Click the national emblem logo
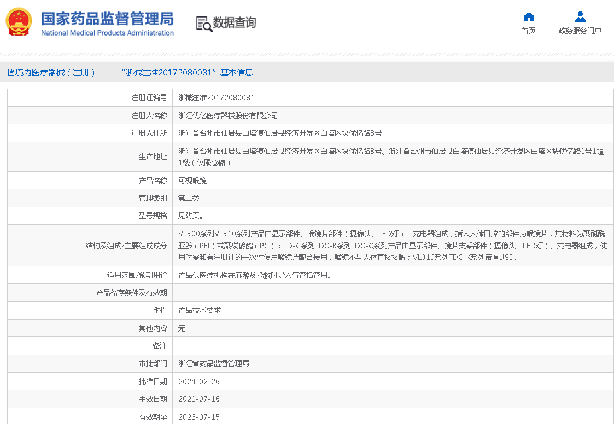Viewport: 614px width, 424px height. point(19,23)
